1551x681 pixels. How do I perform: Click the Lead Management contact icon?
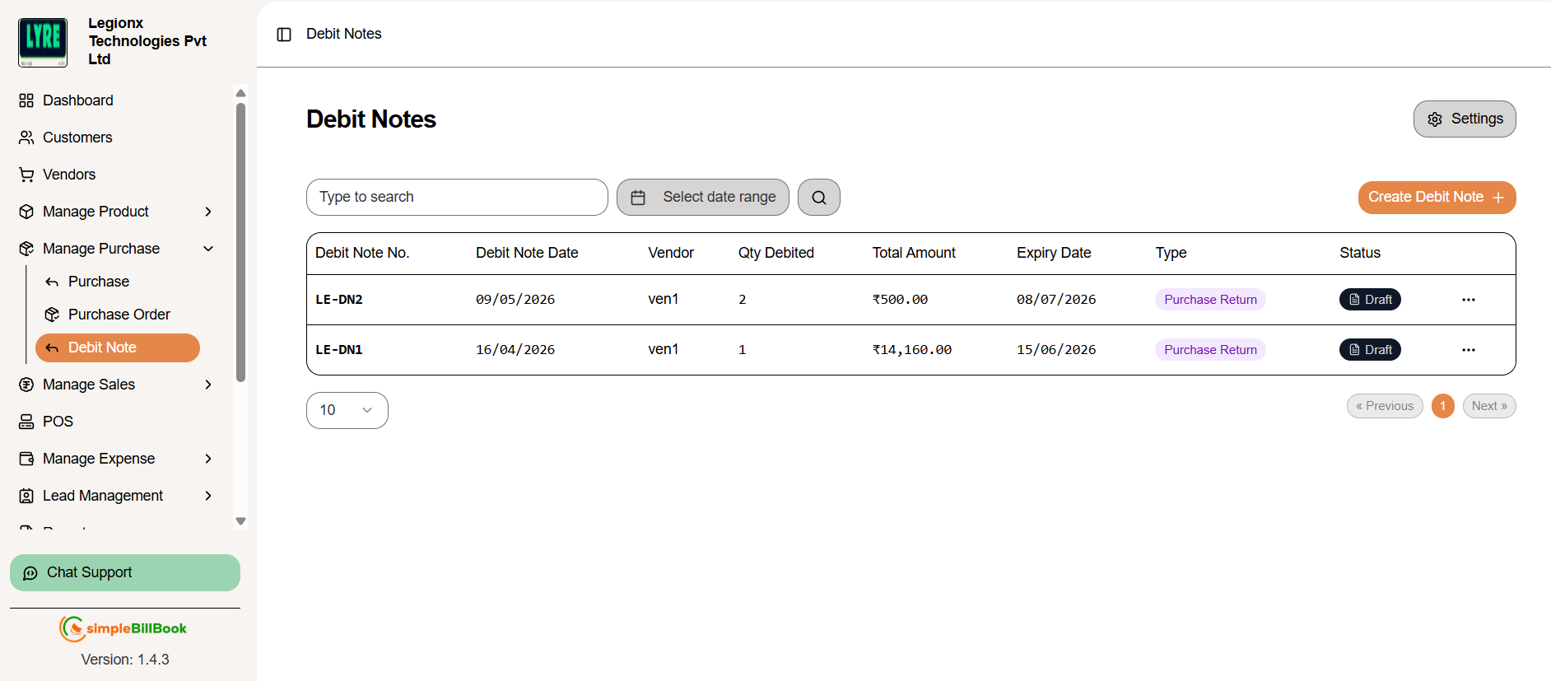[26, 496]
